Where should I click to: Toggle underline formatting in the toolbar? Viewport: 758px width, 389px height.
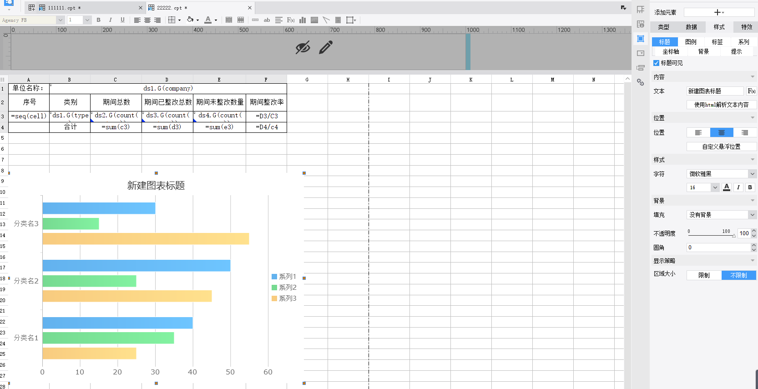[x=122, y=20]
